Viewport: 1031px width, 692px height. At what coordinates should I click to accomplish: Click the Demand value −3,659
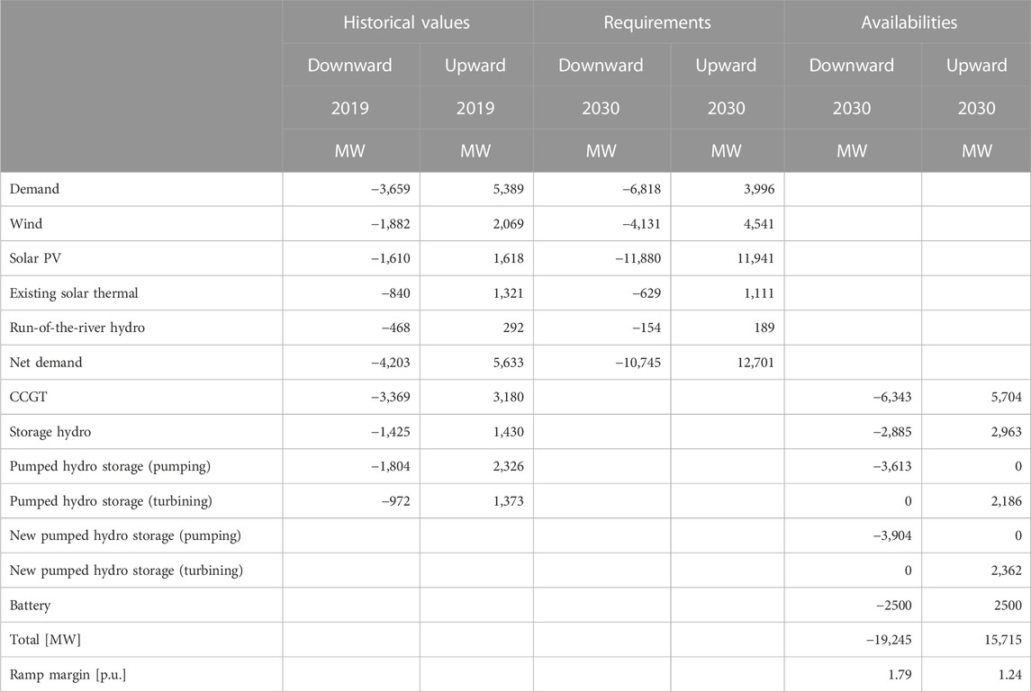click(390, 189)
